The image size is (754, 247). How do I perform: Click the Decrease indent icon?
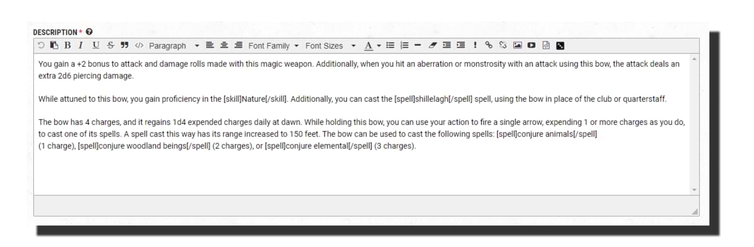point(447,45)
